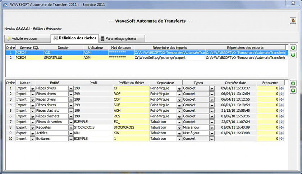302x174 pixels.
Task: Open Separateur dropdown for task row 1
Action: tap(179, 88)
